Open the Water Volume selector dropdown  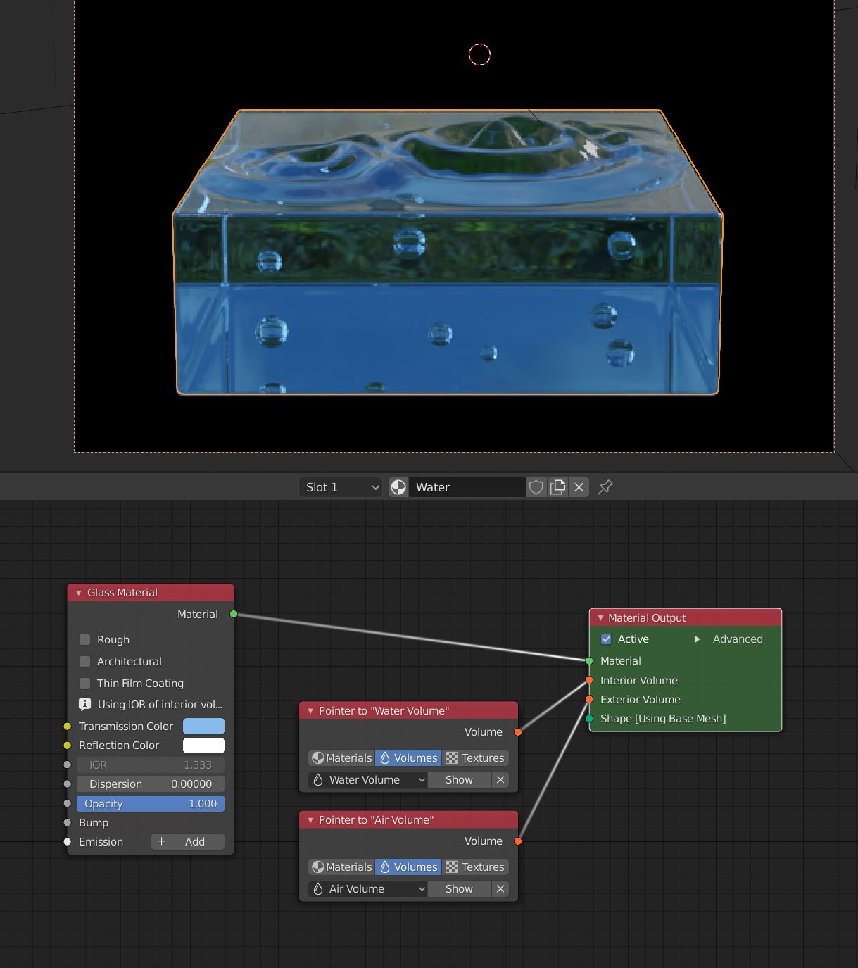click(368, 780)
